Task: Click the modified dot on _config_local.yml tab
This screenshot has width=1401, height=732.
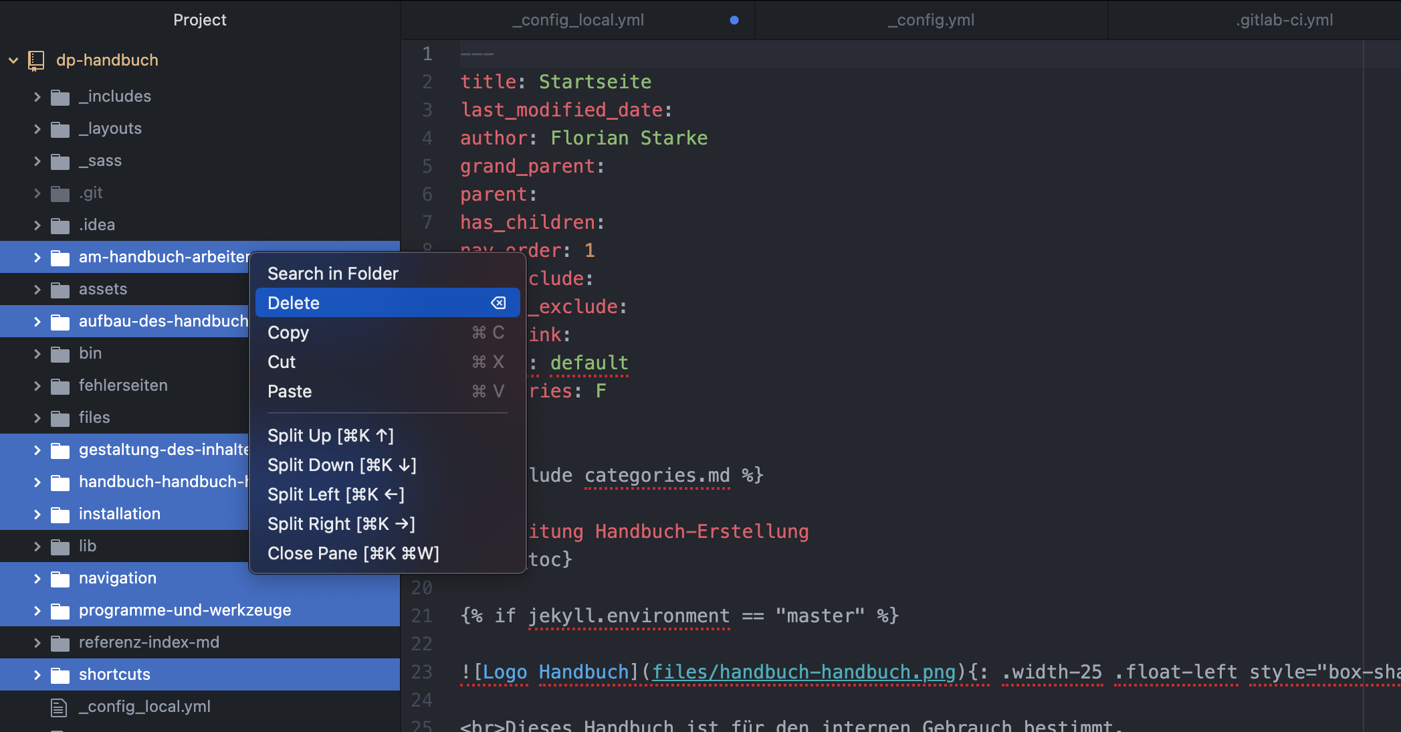Action: (734, 20)
